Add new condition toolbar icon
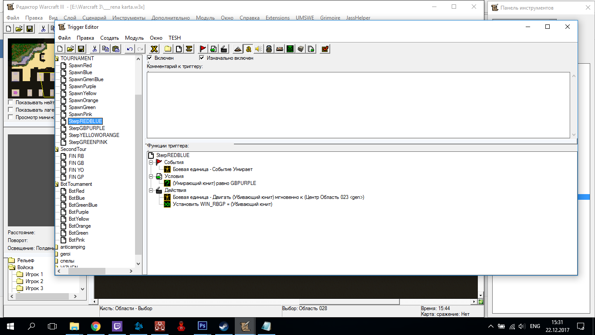This screenshot has width=595, height=335. [213, 49]
